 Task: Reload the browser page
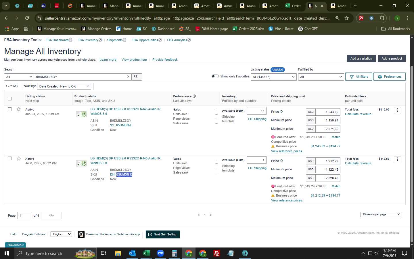coord(27,18)
